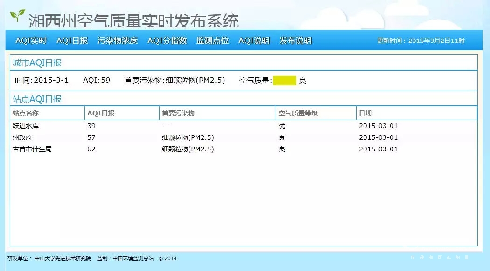This screenshot has width=490, height=271.
Task: Select the 吉首市计生局 station row
Action: coord(32,149)
